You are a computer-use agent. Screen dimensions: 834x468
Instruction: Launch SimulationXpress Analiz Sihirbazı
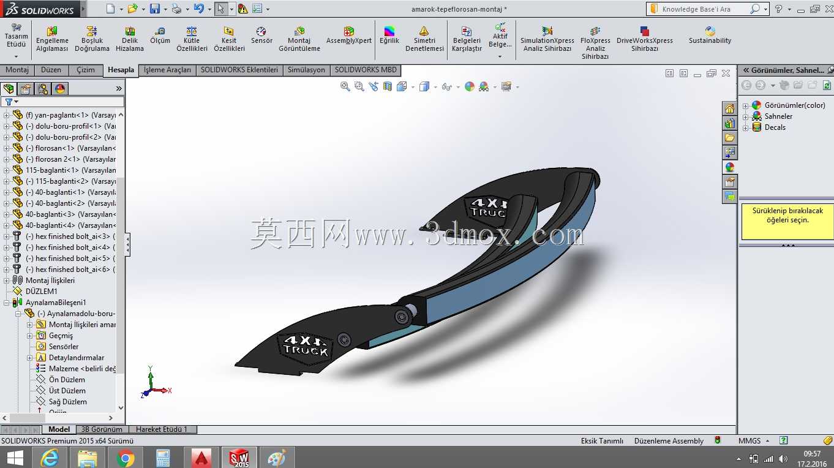[546, 39]
